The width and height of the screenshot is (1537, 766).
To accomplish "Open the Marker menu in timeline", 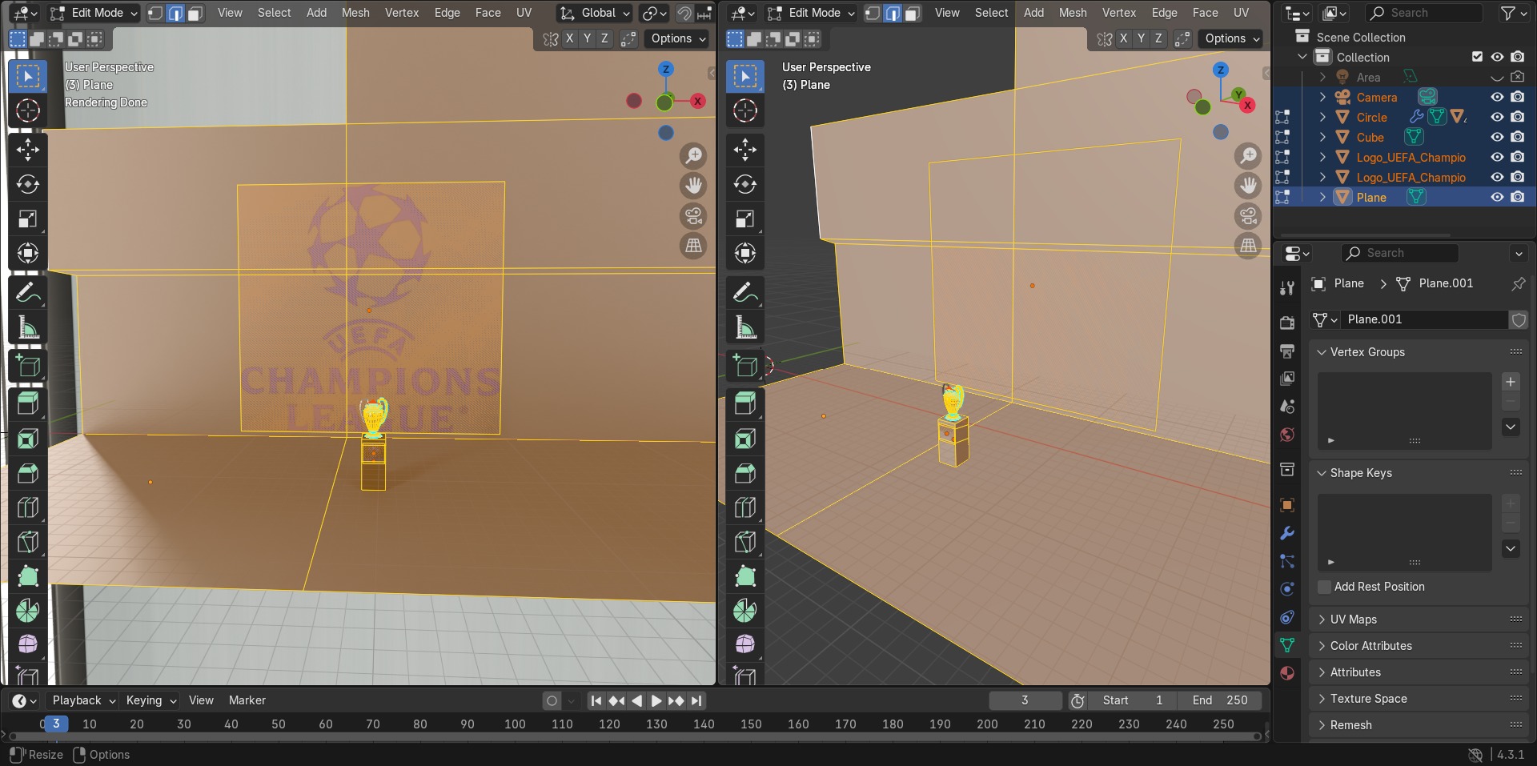I will pyautogui.click(x=247, y=700).
